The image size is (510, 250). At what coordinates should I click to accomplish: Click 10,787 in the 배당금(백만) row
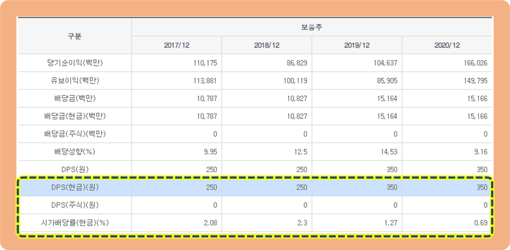coord(207,99)
